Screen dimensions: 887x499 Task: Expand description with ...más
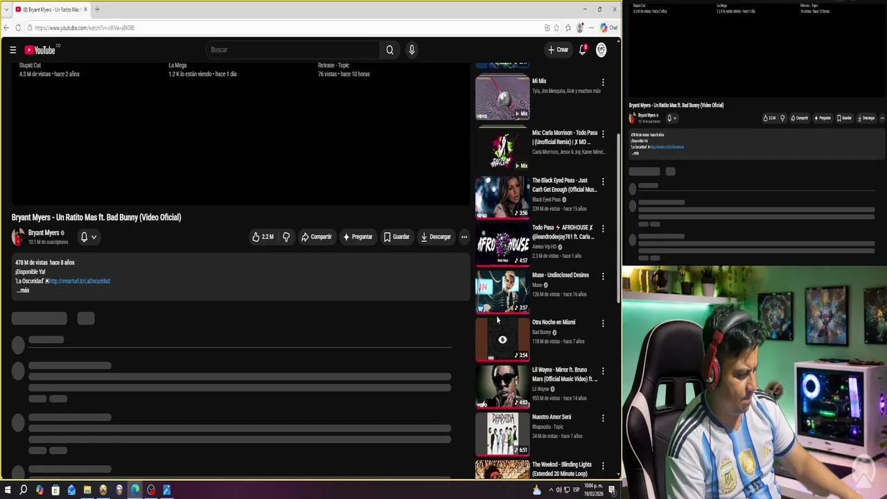tap(23, 290)
